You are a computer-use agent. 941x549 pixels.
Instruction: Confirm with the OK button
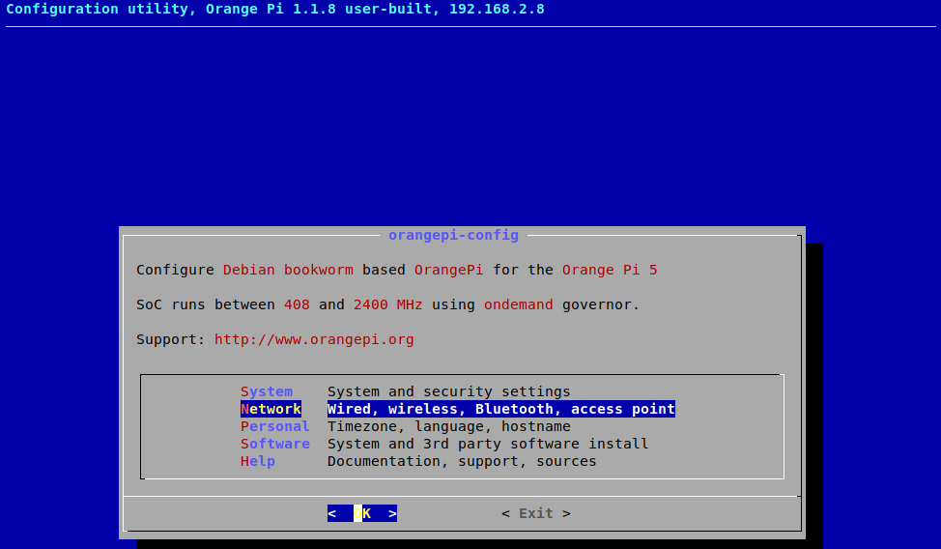(362, 513)
